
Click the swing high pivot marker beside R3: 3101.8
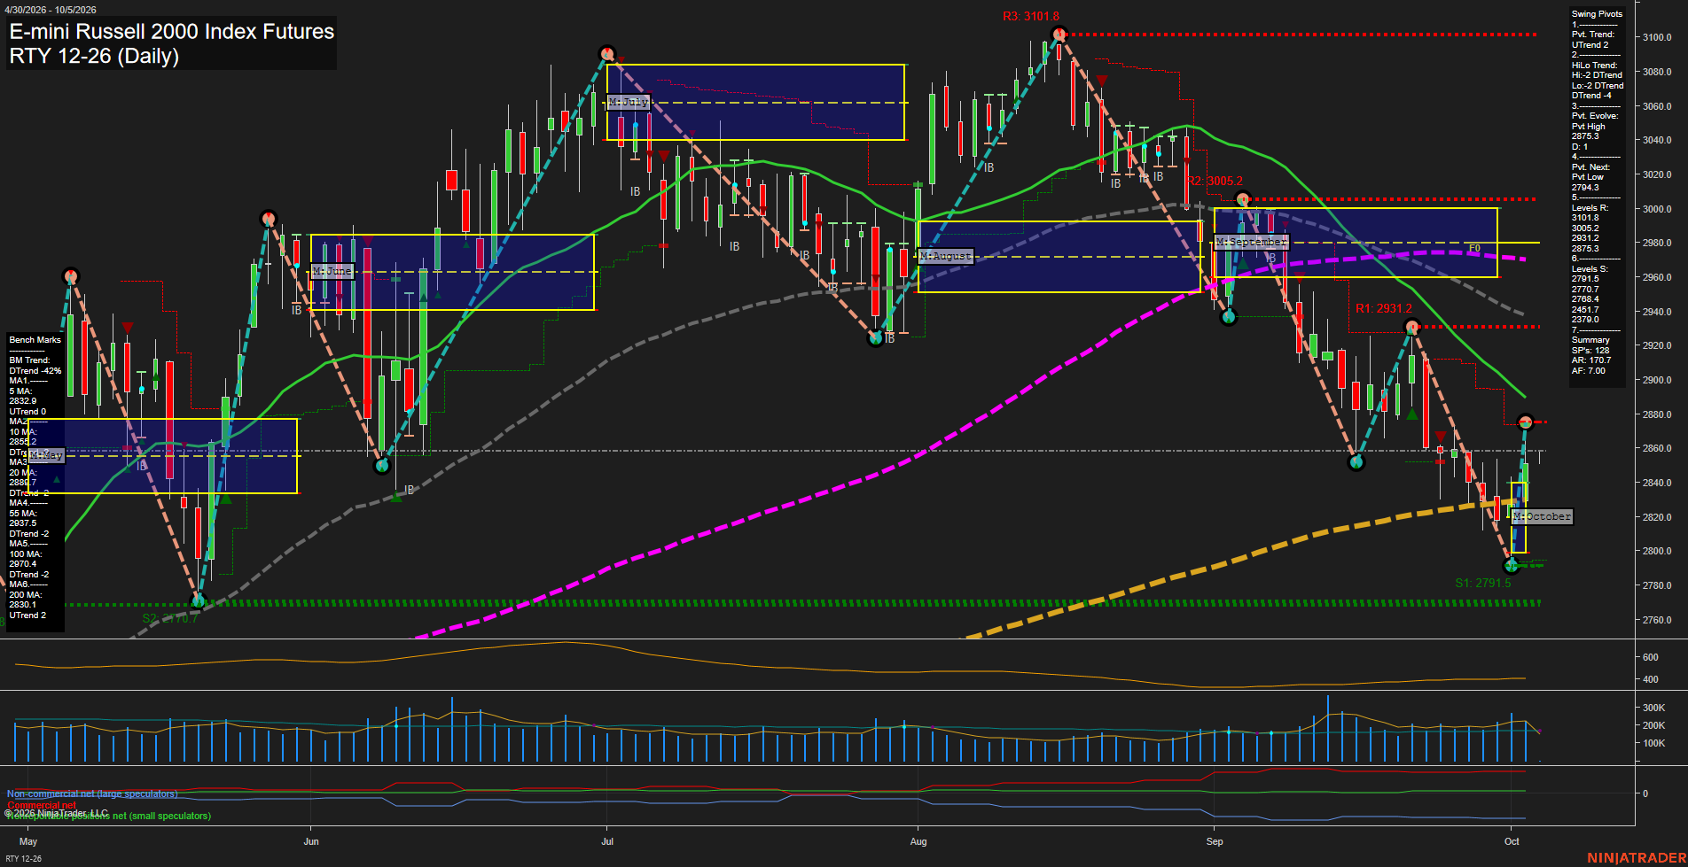coord(1058,35)
